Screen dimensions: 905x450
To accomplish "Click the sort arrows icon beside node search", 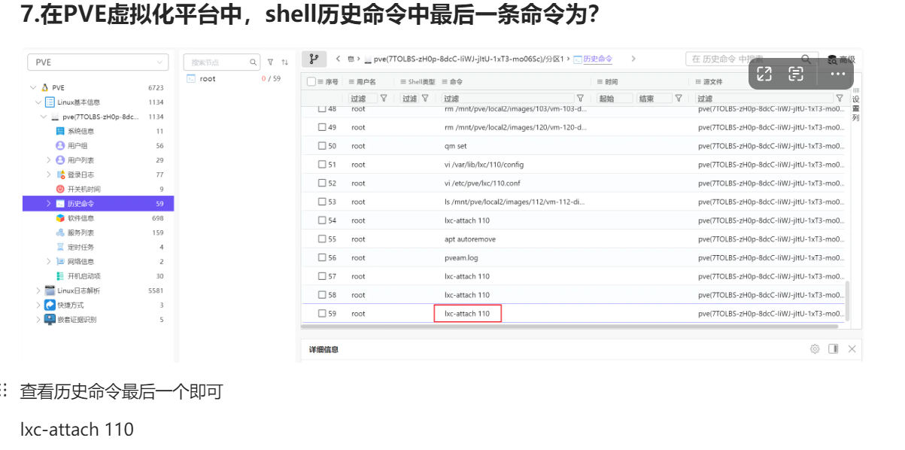I will [x=284, y=62].
